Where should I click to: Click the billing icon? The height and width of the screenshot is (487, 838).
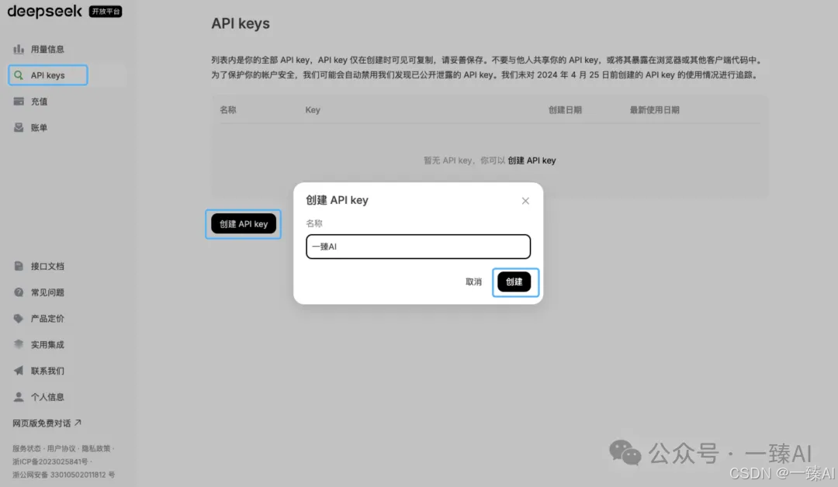19,128
